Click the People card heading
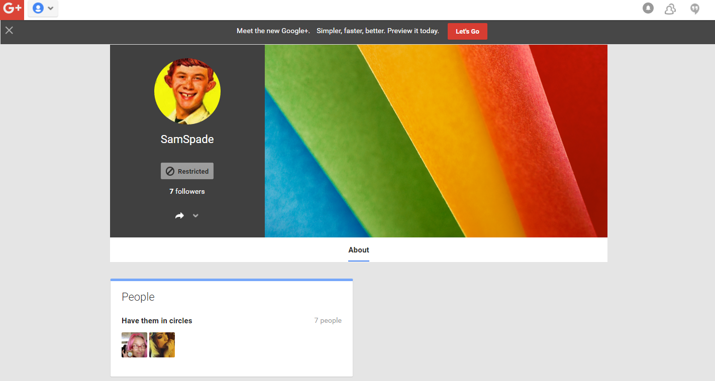715x381 pixels. 138,297
